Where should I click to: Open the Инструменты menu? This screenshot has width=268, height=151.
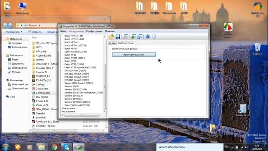click(x=76, y=31)
